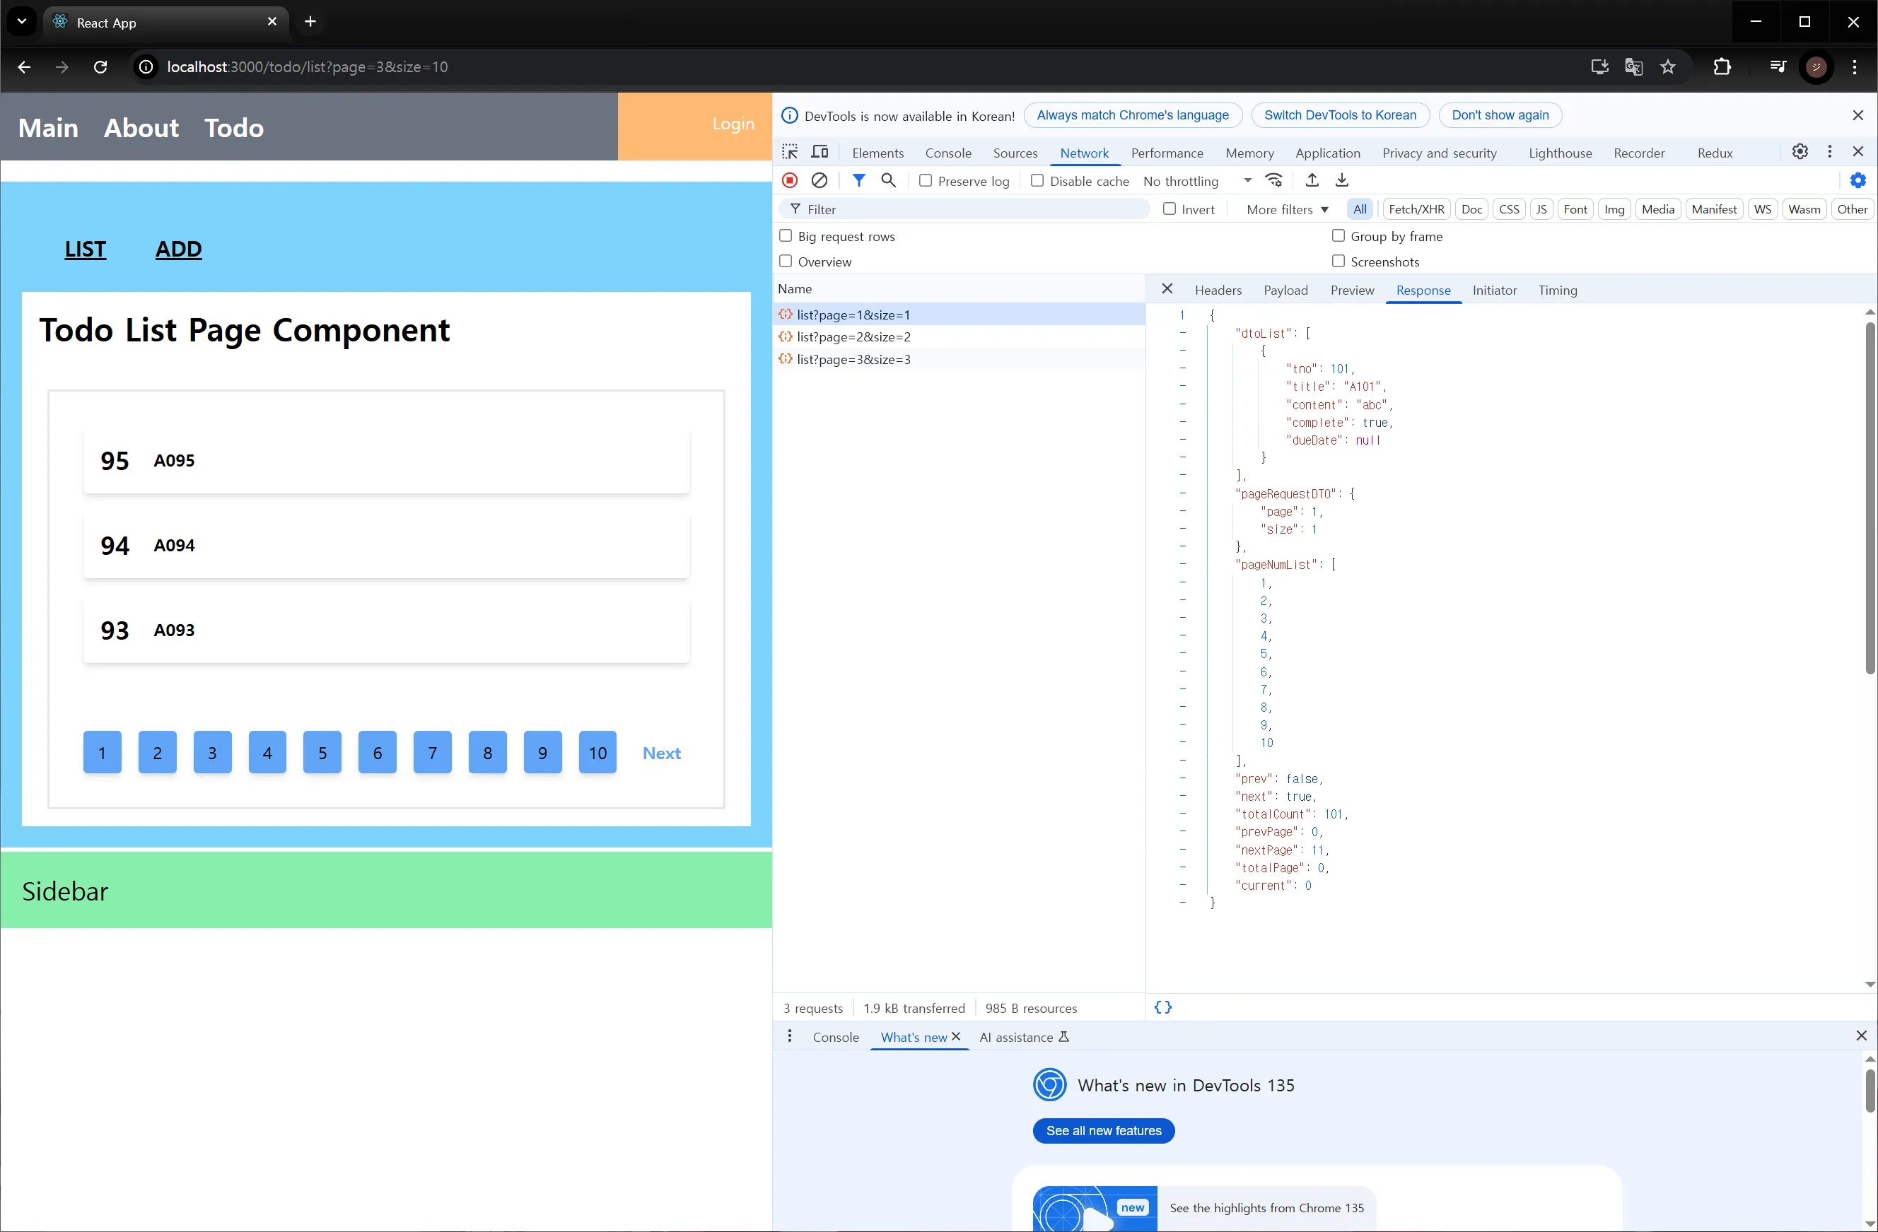Viewport: 1878px width, 1232px height.
Task: Open the Payload tab
Action: pyautogui.click(x=1285, y=291)
